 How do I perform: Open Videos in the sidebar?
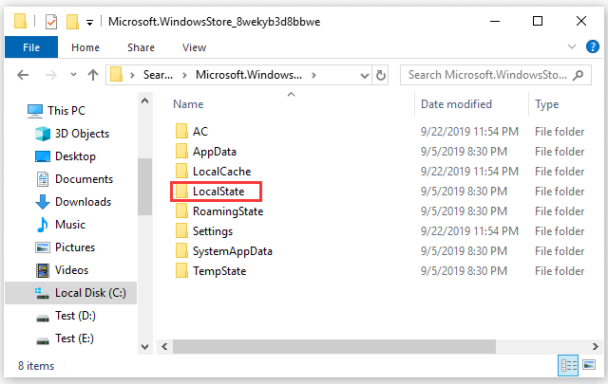(72, 270)
